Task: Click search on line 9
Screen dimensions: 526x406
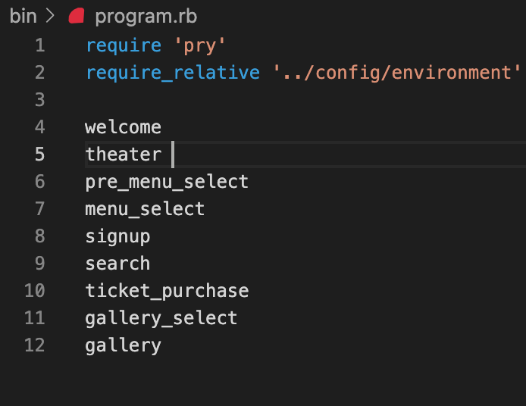Action: click(x=117, y=264)
